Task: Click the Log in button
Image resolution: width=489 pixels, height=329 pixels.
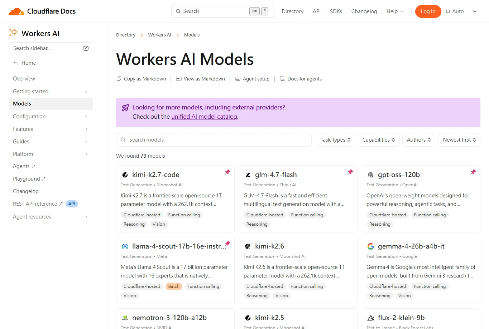Action: [x=428, y=11]
